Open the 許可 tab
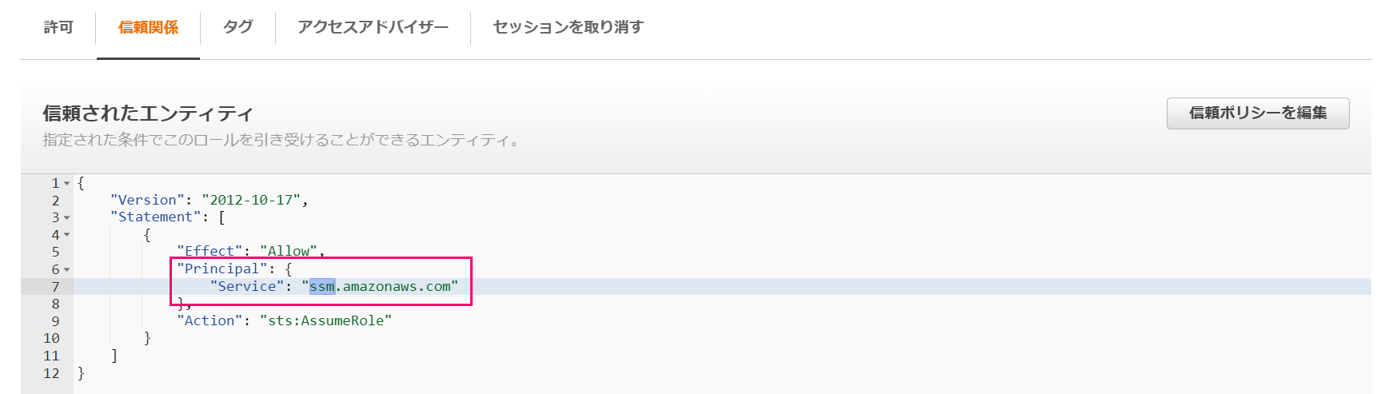 pos(58,27)
